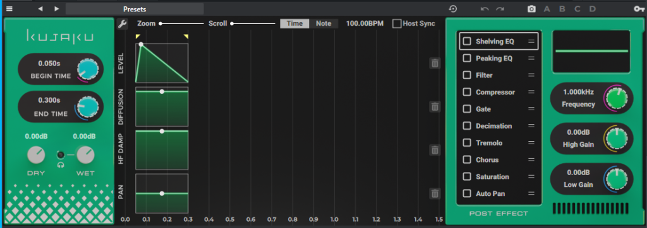Open the Presets selector
The height and width of the screenshot is (228, 647).
coord(135,9)
